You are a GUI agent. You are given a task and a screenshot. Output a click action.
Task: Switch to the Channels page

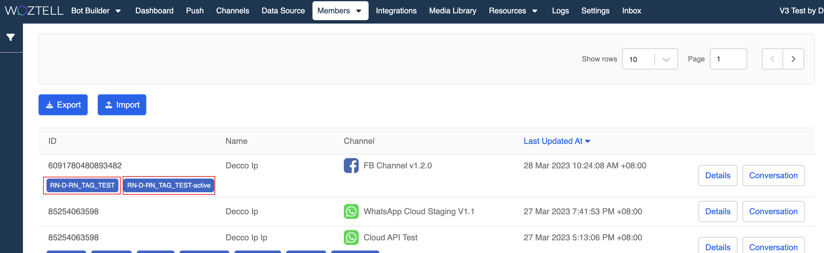click(232, 11)
